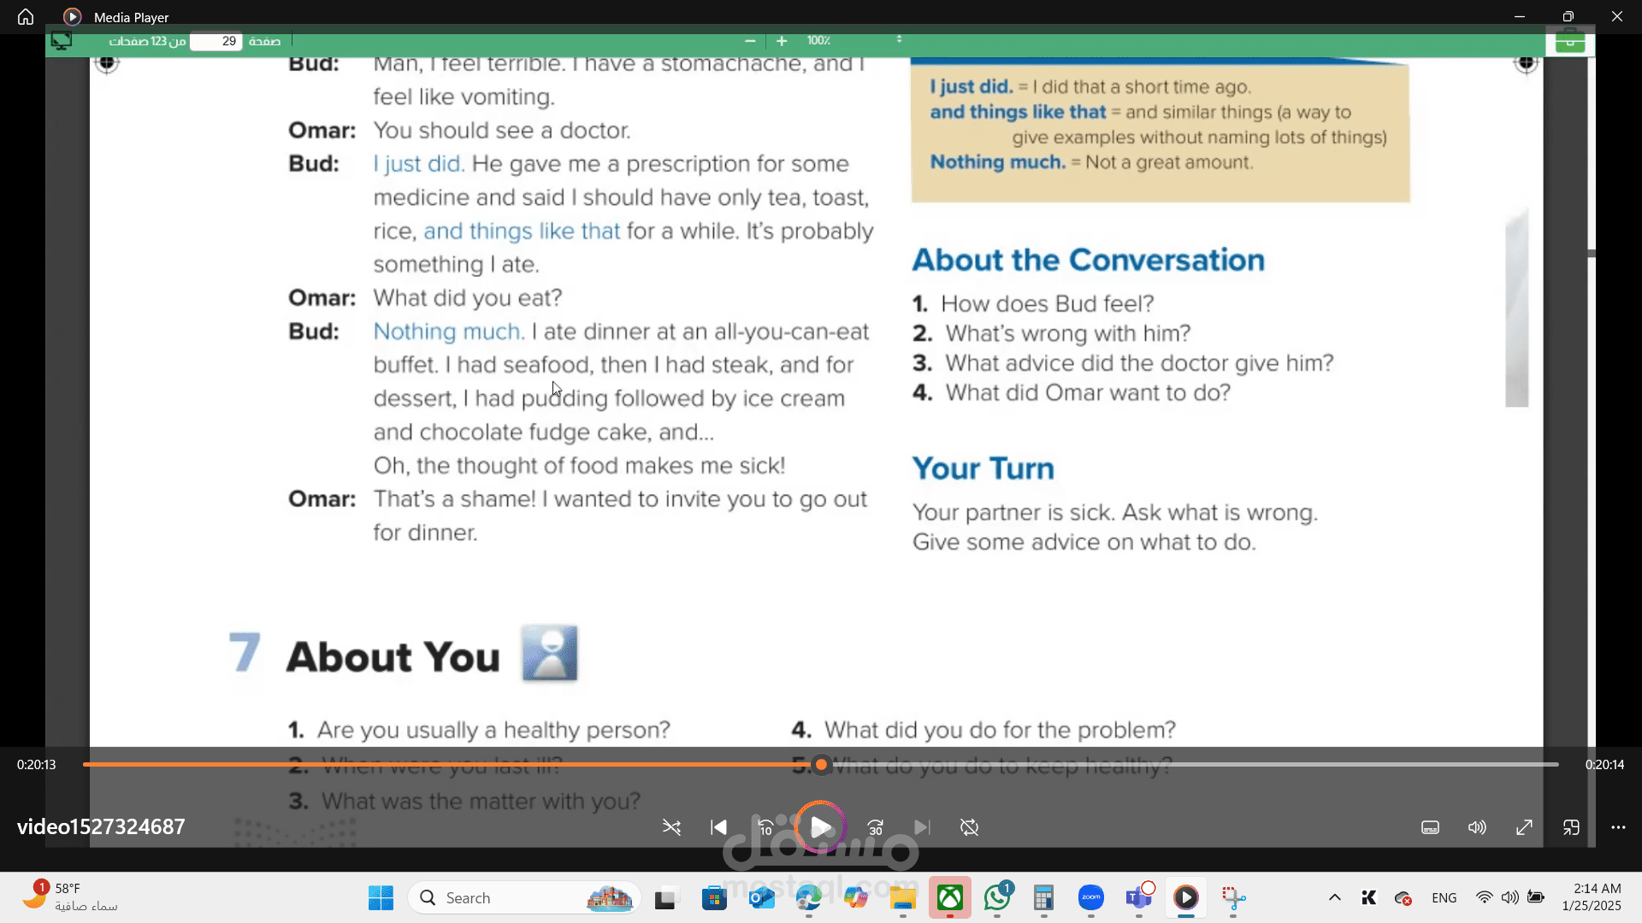This screenshot has height=923, width=1642.
Task: Toggle shuffle mode
Action: pos(671,827)
